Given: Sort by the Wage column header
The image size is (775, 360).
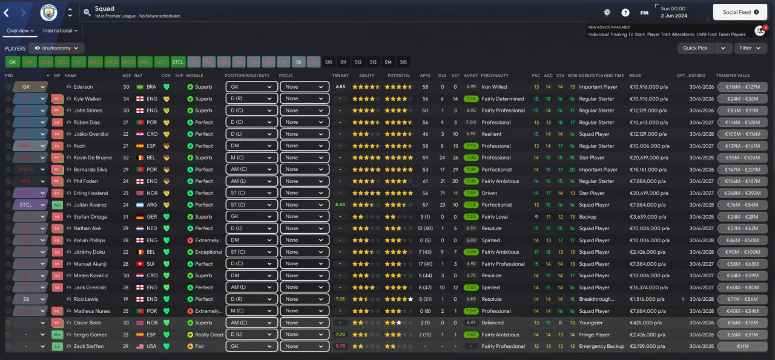Looking at the screenshot, I should click(635, 76).
